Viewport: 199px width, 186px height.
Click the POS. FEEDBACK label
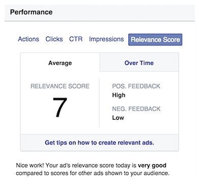coord(136,86)
